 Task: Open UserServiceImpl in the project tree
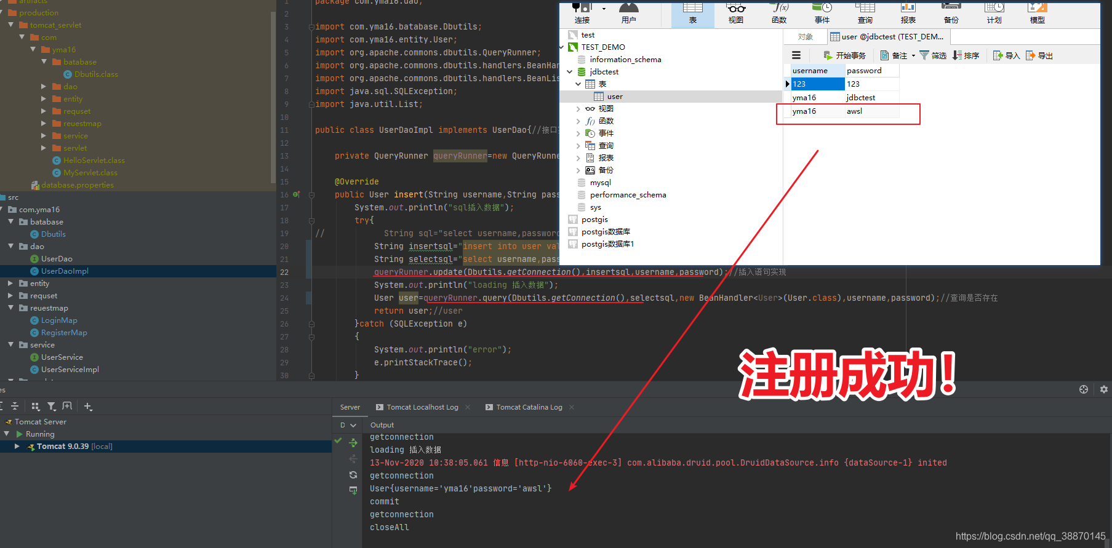70,370
